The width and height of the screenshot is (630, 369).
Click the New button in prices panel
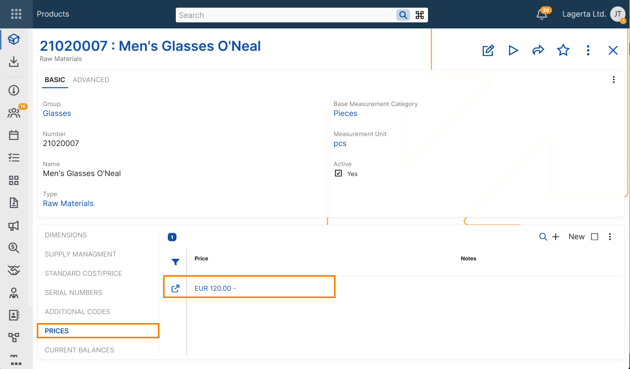point(576,237)
